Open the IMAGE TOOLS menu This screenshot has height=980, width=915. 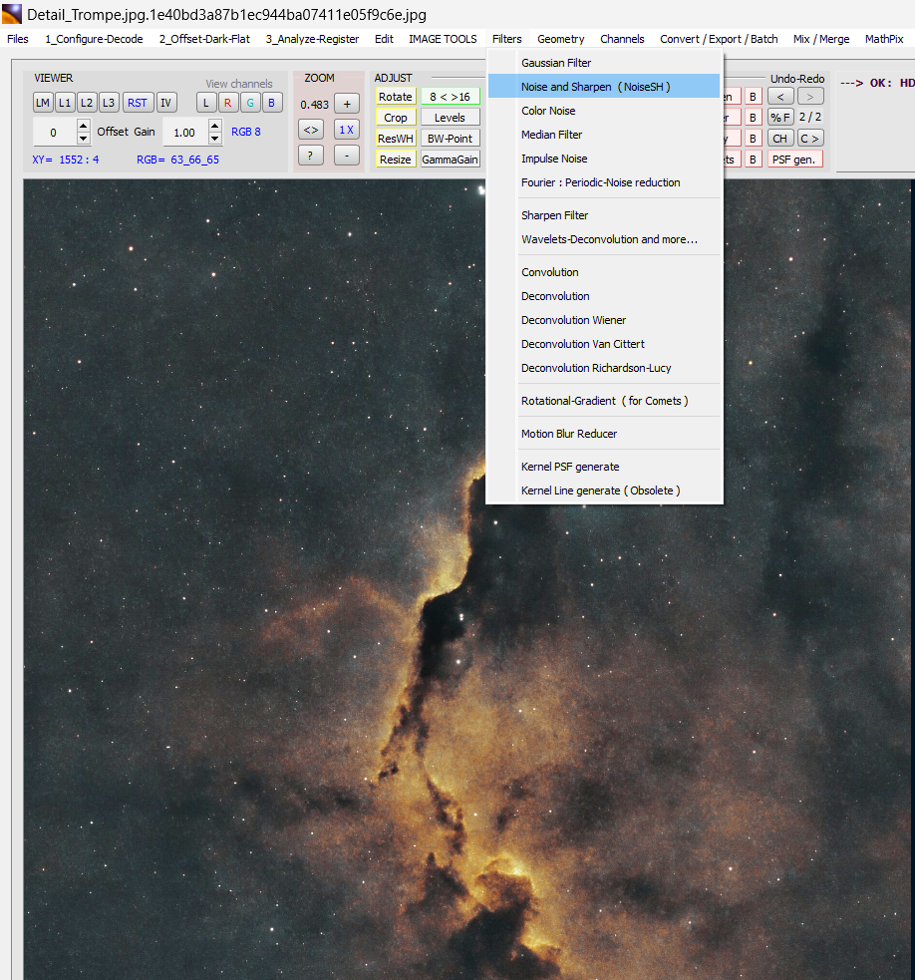point(443,39)
